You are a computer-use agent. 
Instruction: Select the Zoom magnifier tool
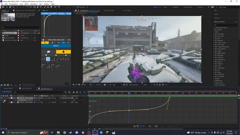coord(13,7)
